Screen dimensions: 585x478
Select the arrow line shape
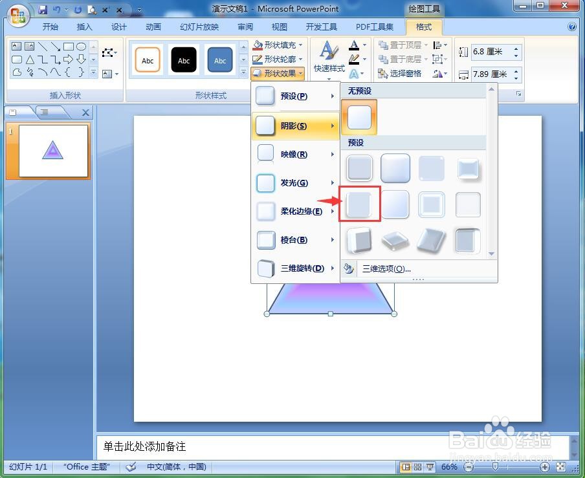tap(56, 46)
